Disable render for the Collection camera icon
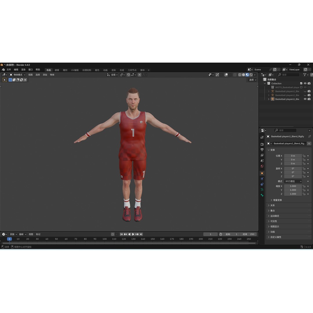This screenshot has width=313, height=313. tap(309, 83)
